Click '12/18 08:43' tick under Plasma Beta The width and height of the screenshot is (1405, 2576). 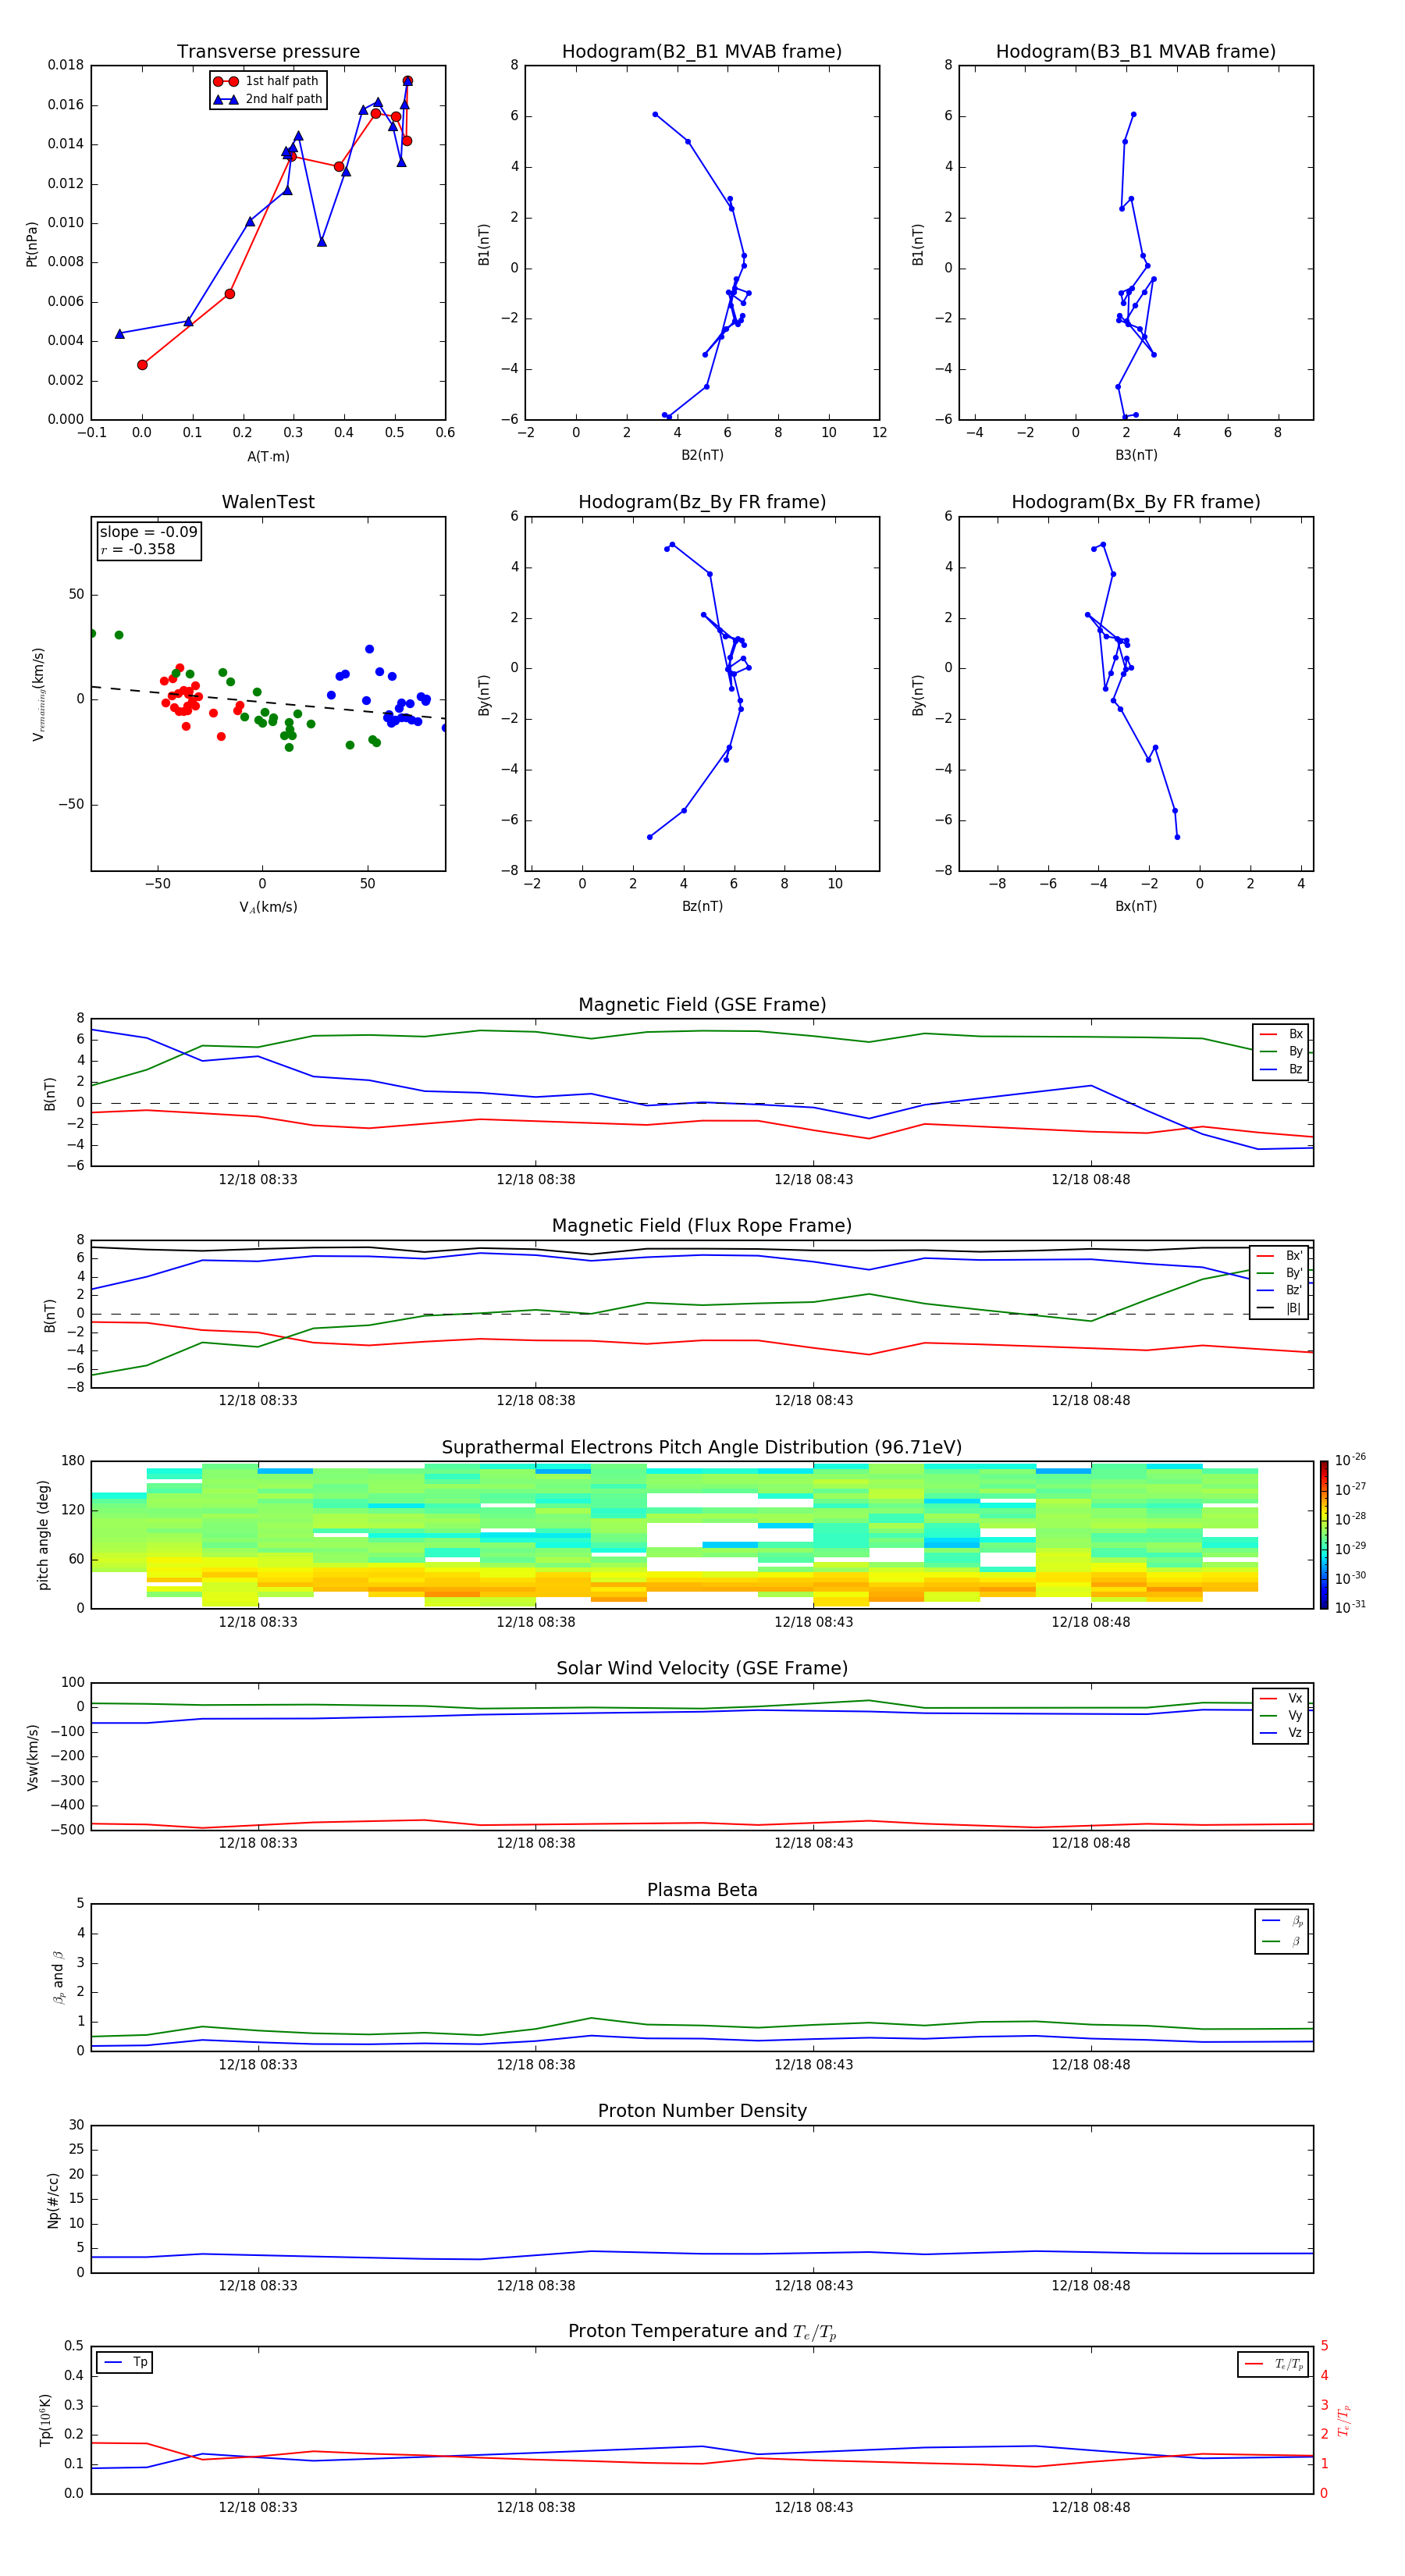(x=814, y=2064)
